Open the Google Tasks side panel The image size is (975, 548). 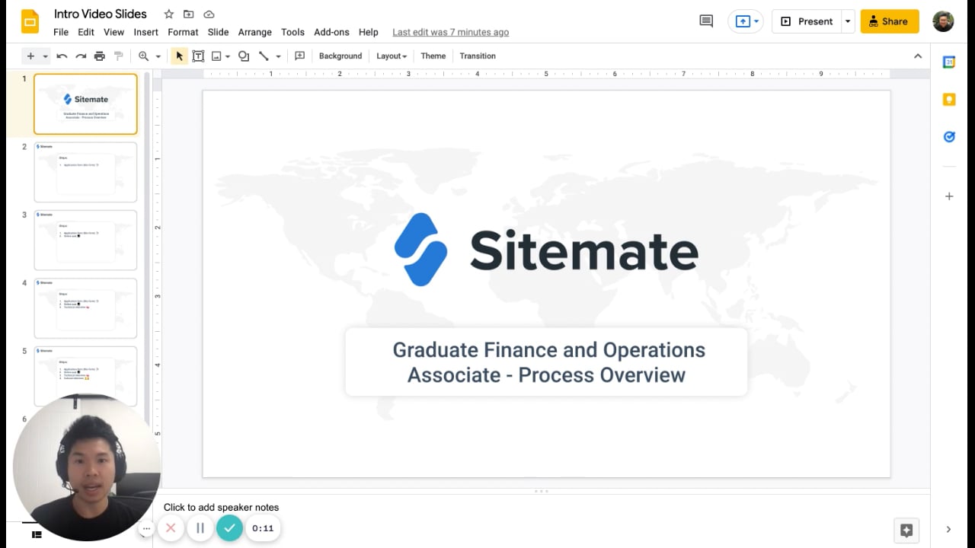tap(949, 137)
